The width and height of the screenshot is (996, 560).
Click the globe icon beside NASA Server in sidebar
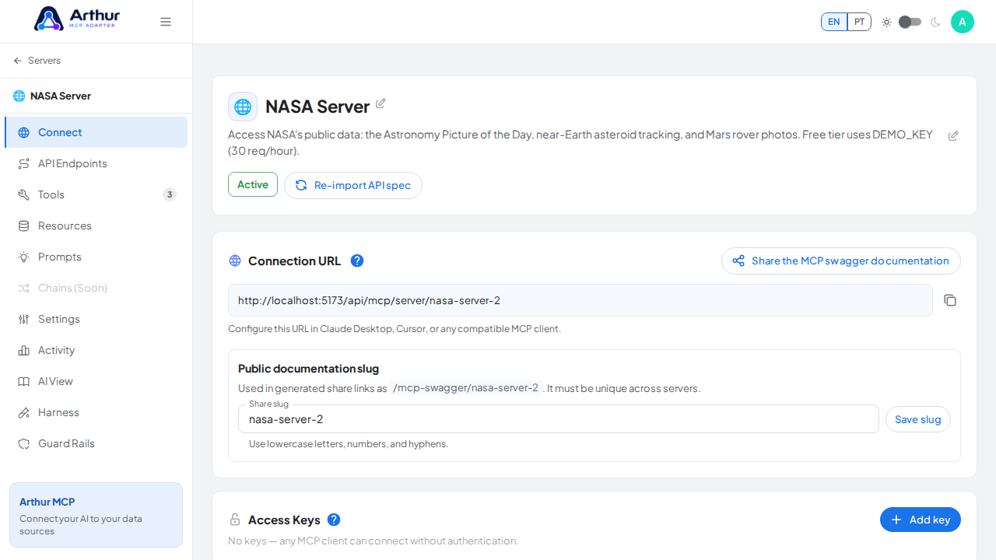pyautogui.click(x=19, y=96)
